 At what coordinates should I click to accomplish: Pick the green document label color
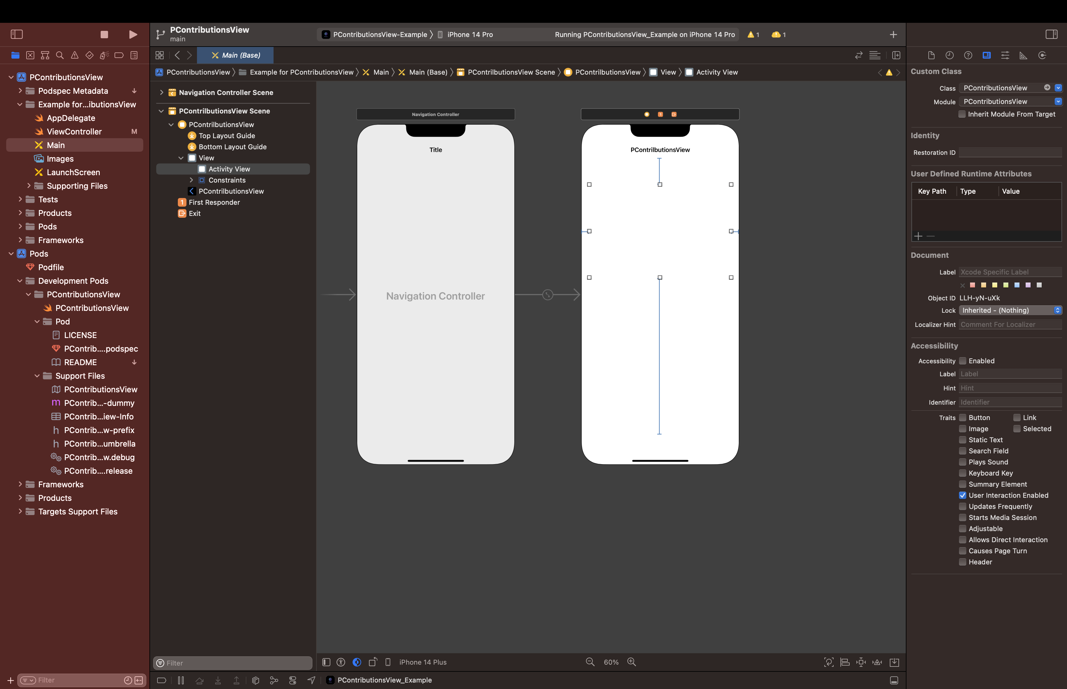pyautogui.click(x=1006, y=285)
